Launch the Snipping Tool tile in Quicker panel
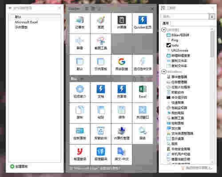Image resolution: width=222 pixels, height=177 pixels. [x=101, y=44]
